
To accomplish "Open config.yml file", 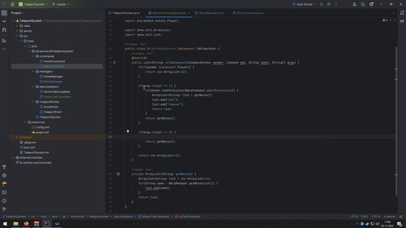I will point(43,127).
